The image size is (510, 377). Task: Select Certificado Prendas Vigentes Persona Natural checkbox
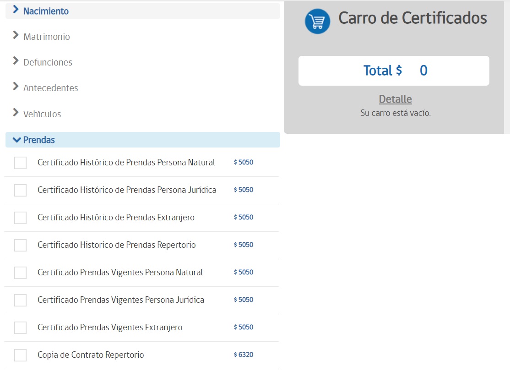20,273
